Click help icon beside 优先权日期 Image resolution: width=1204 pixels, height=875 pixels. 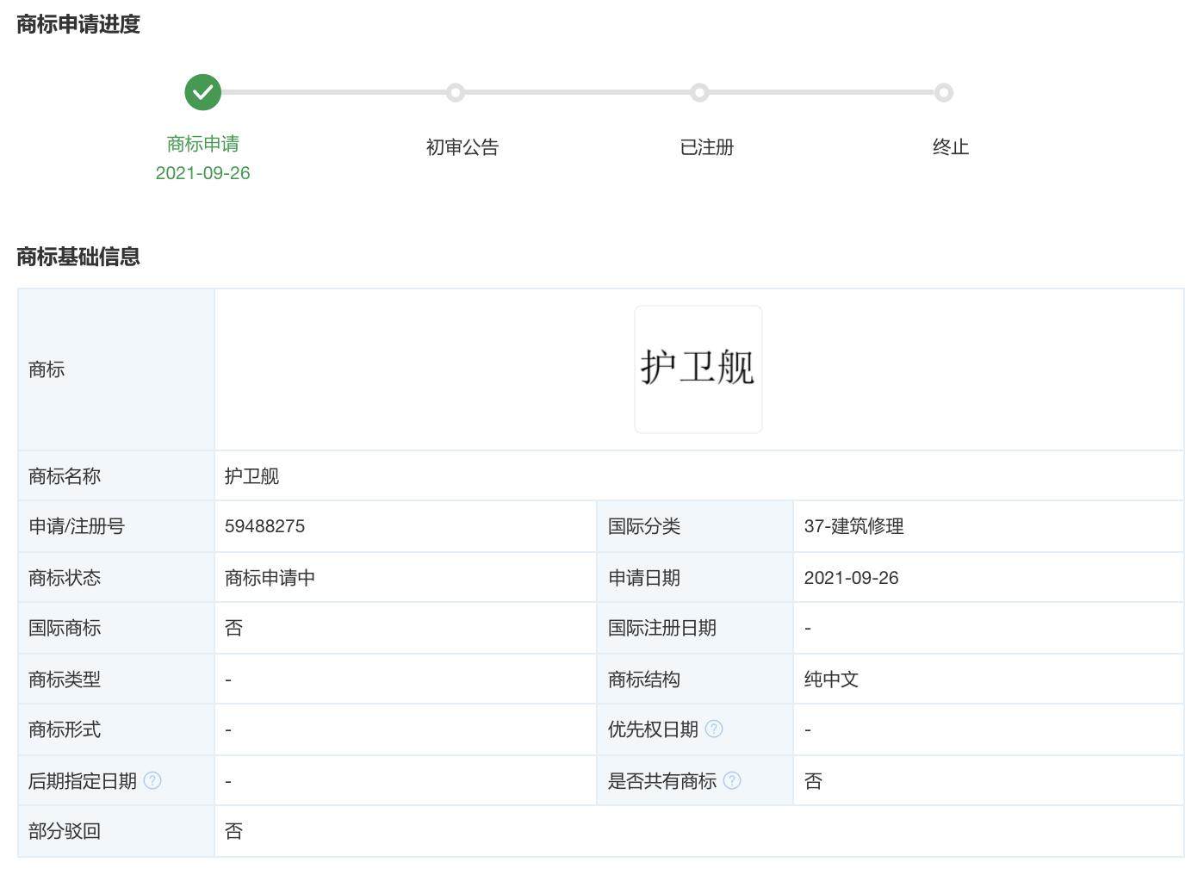point(714,729)
